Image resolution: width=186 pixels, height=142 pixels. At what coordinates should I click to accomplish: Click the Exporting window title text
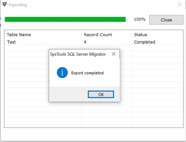(18, 5)
